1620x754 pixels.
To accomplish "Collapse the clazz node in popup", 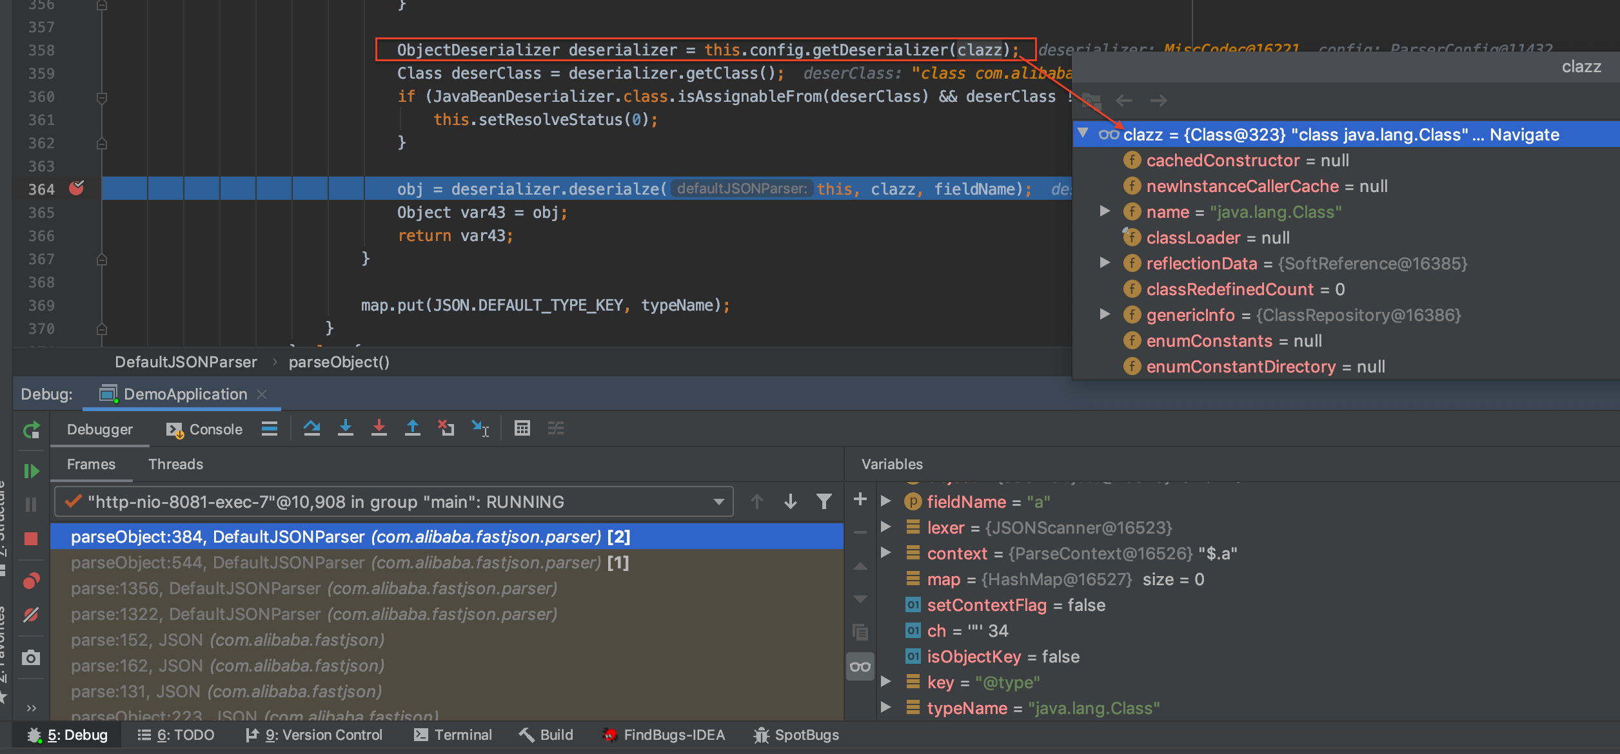I will click(1083, 134).
